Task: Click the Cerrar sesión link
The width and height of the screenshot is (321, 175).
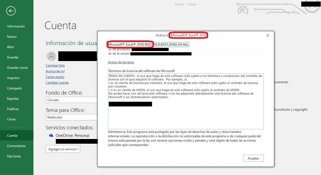Action: click(x=55, y=77)
